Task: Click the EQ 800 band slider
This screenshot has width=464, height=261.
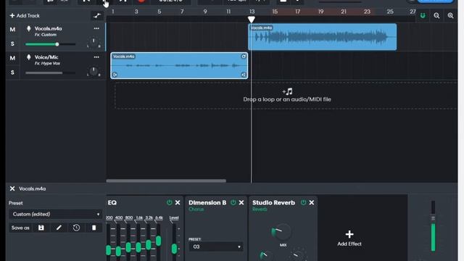Action: coord(128,247)
